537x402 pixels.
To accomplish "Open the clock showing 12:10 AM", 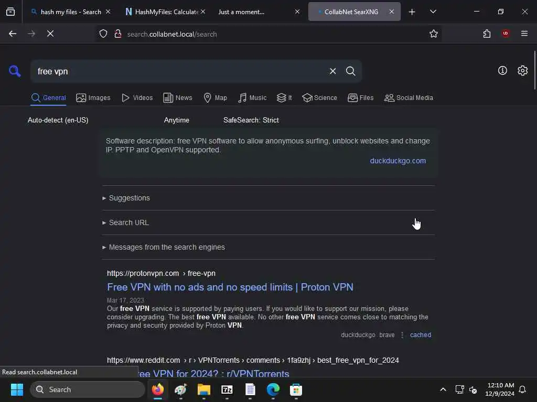I will tap(500, 389).
